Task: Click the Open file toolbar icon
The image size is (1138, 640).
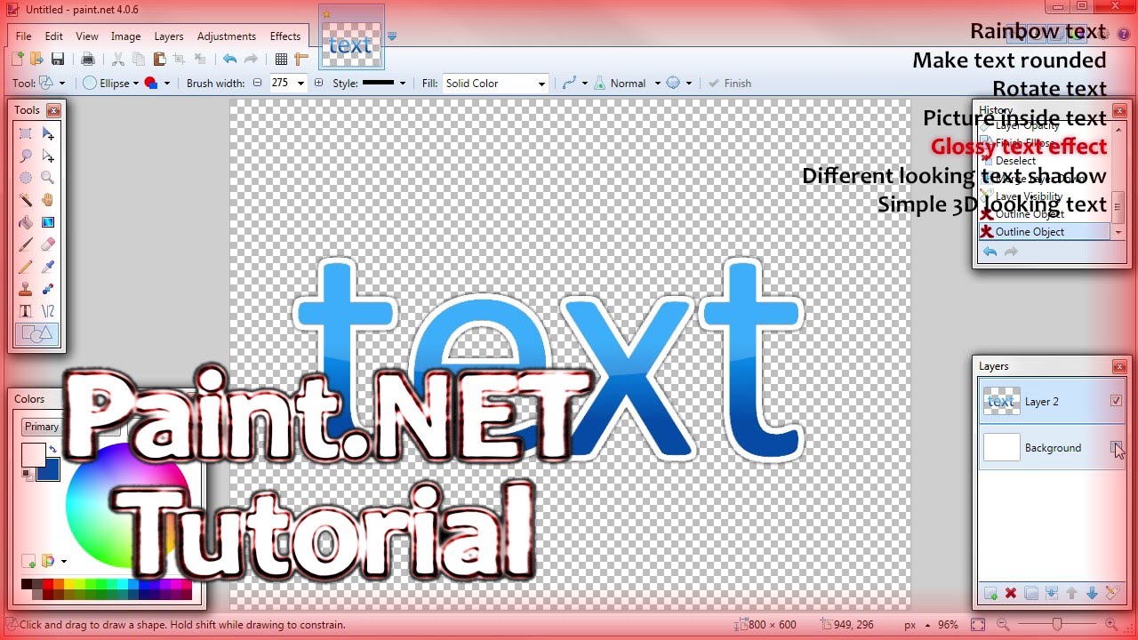Action: pyautogui.click(x=36, y=60)
